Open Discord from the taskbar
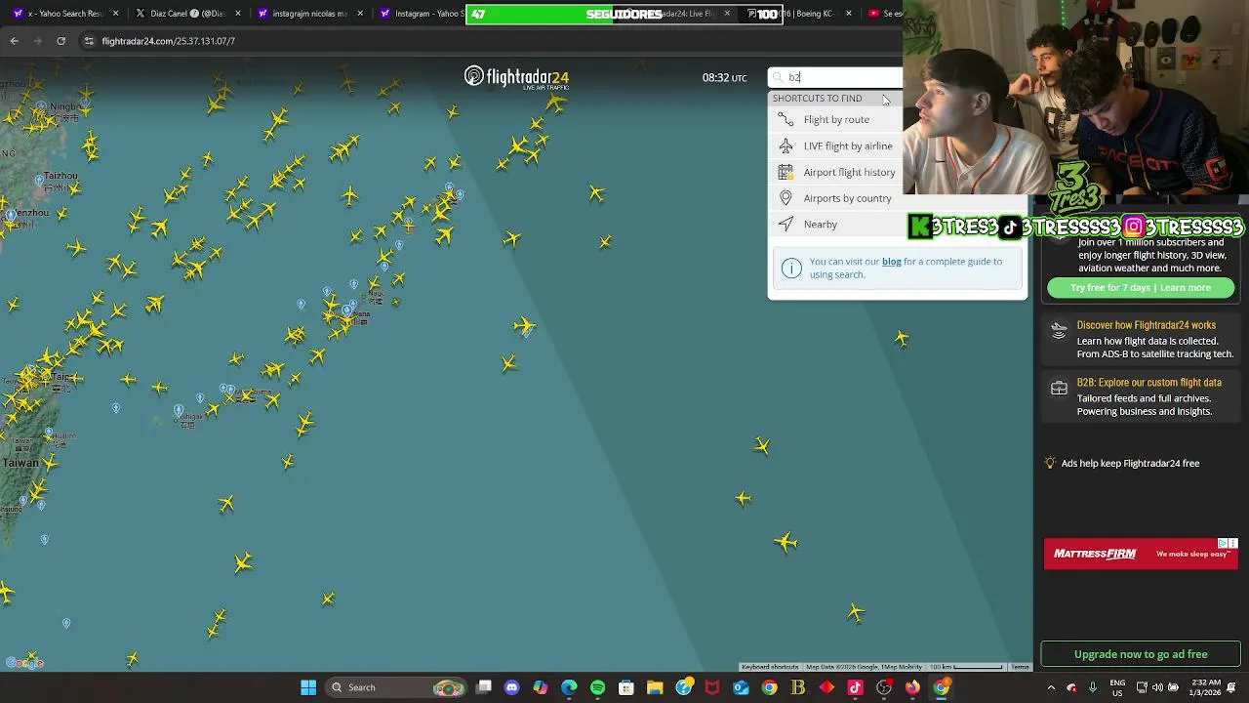 click(512, 687)
